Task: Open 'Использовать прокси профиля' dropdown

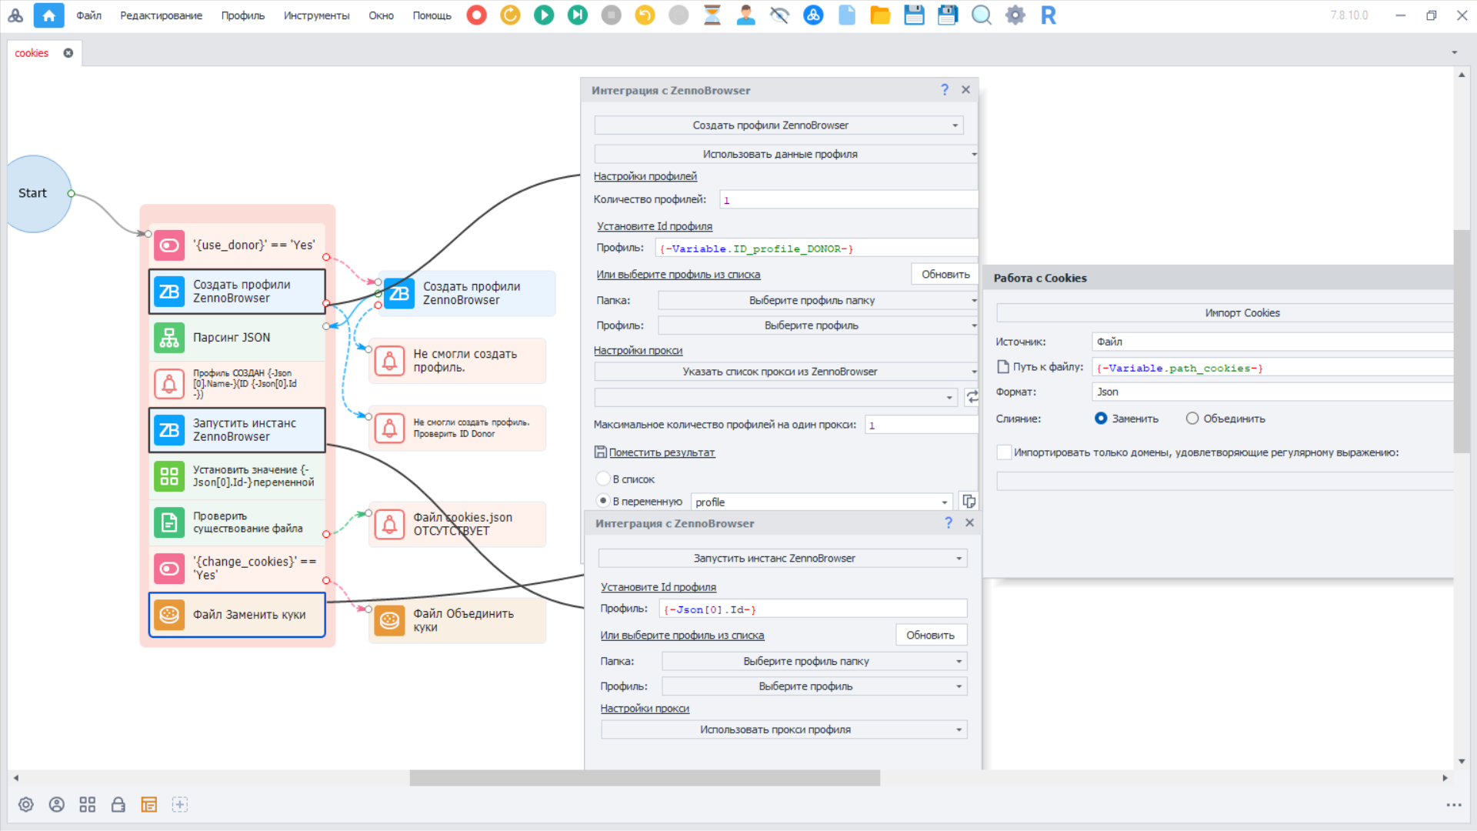Action: [784, 729]
